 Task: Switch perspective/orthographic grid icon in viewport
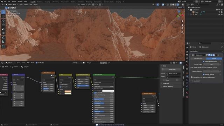(x=182, y=32)
